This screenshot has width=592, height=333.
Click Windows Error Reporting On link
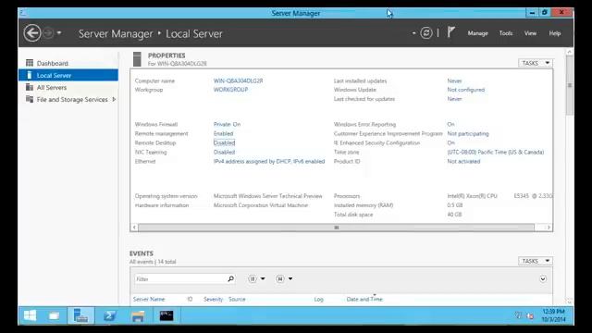pyautogui.click(x=450, y=124)
